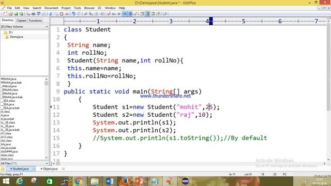Undo the last edit
The height and width of the screenshot is (186, 331).
coord(73,14)
